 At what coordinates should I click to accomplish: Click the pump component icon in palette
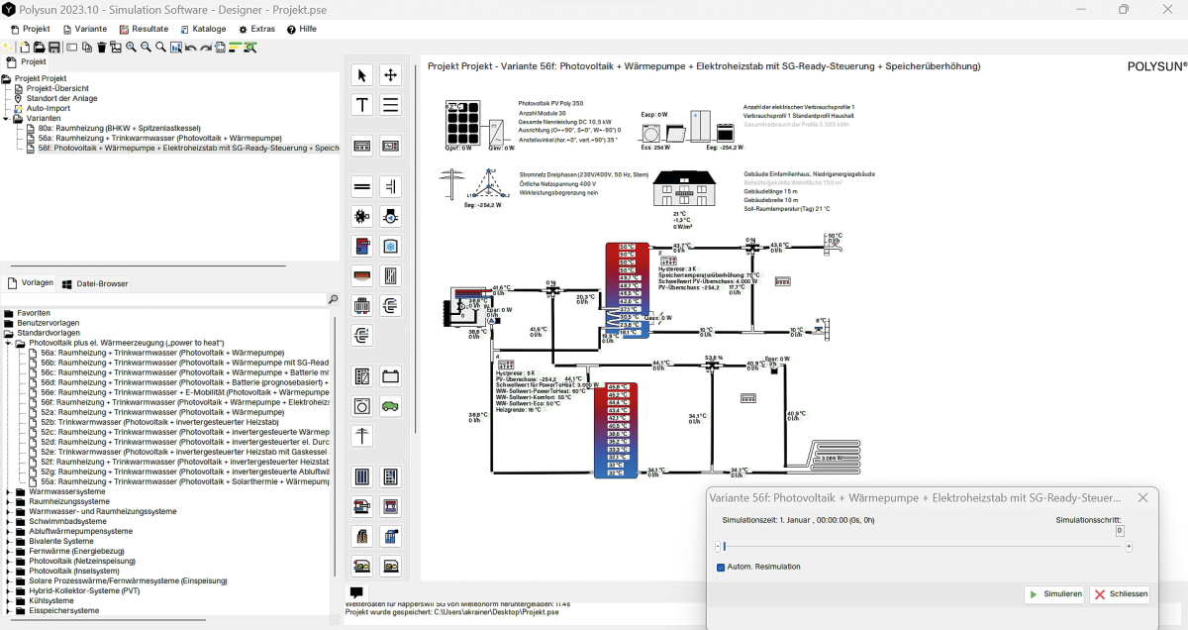tap(391, 215)
